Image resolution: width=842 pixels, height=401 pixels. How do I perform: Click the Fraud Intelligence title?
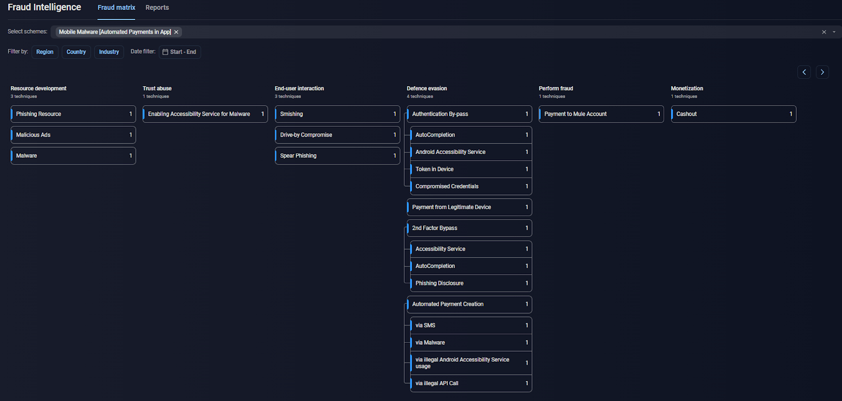pos(44,7)
